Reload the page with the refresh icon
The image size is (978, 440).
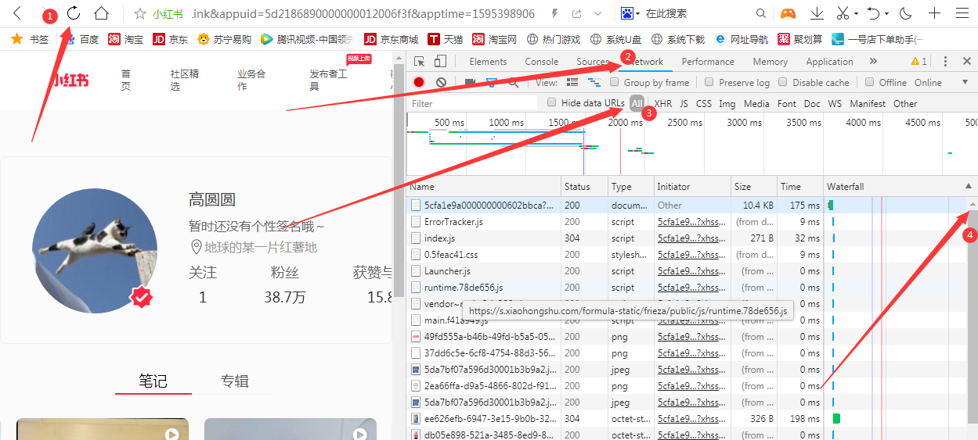[74, 13]
